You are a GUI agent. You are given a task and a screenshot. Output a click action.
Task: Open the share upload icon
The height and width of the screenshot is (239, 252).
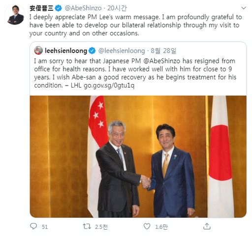pyautogui.click(x=207, y=226)
